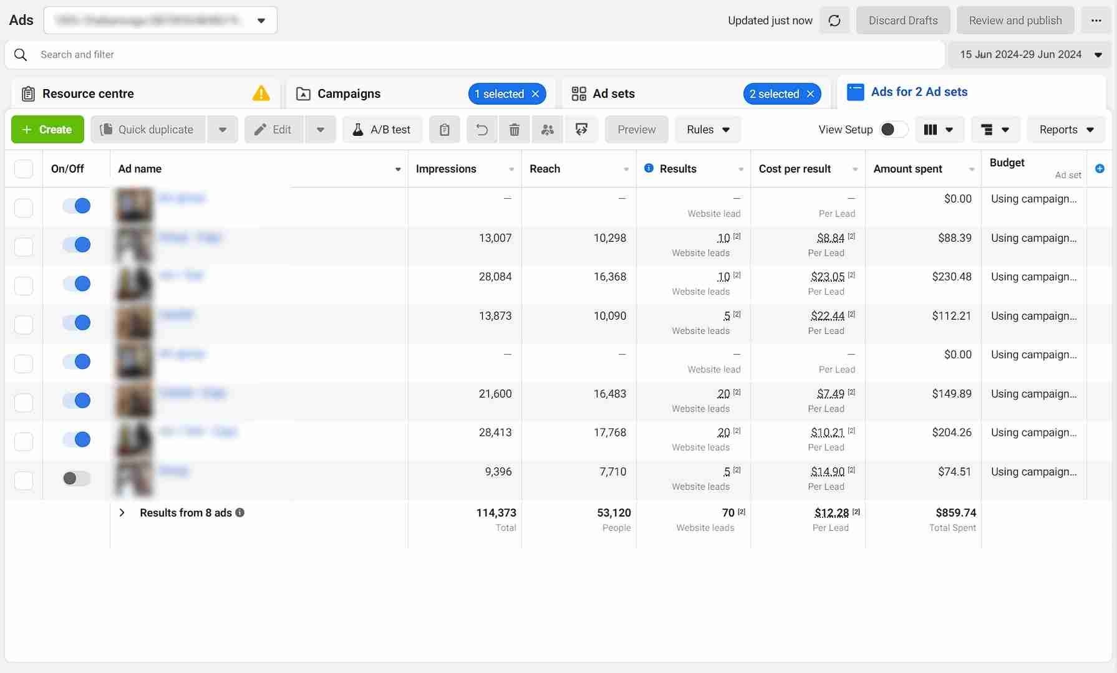Image resolution: width=1117 pixels, height=673 pixels.
Task: Open the Rules dropdown
Action: tap(707, 130)
